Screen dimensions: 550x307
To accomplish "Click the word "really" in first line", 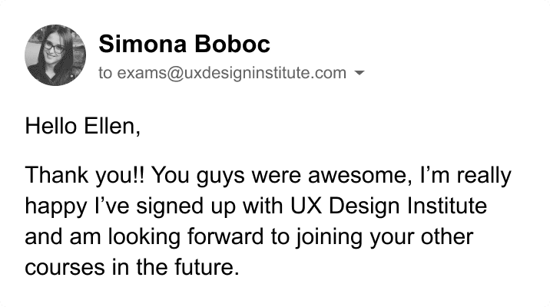I will click(x=482, y=176).
